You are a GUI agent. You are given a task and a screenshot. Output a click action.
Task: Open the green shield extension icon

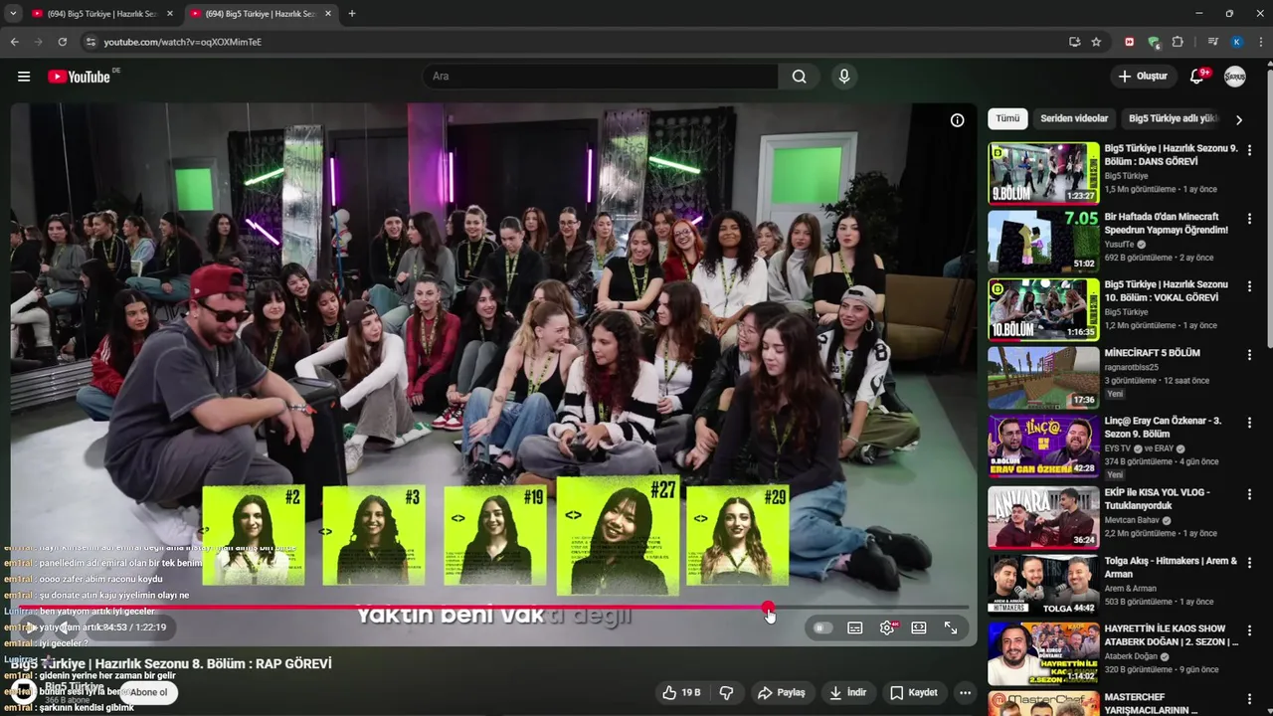coord(1153,42)
